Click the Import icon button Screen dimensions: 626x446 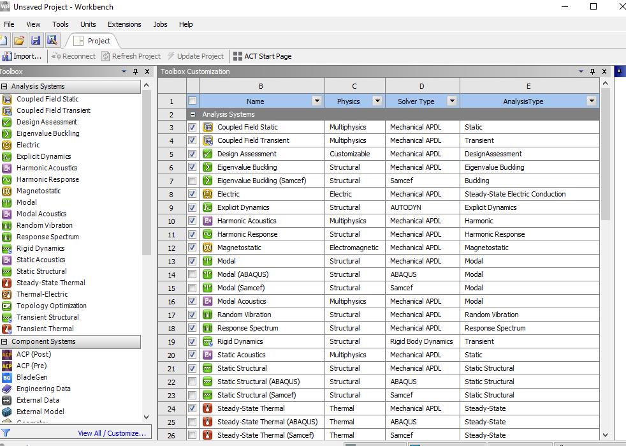pyautogui.click(x=22, y=56)
